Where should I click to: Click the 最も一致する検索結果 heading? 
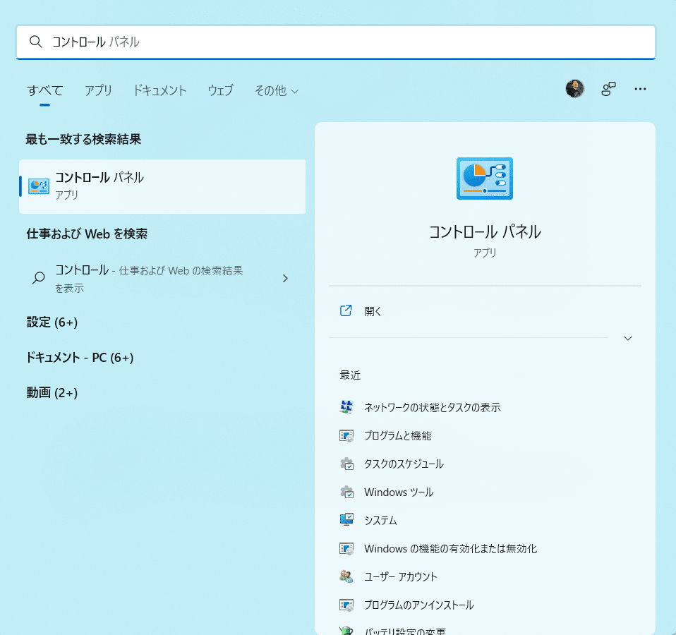[84, 139]
